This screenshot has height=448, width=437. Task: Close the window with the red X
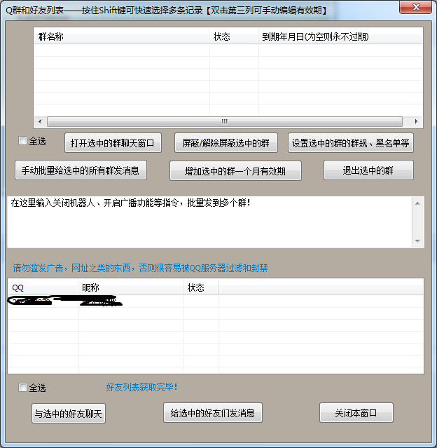415,7
